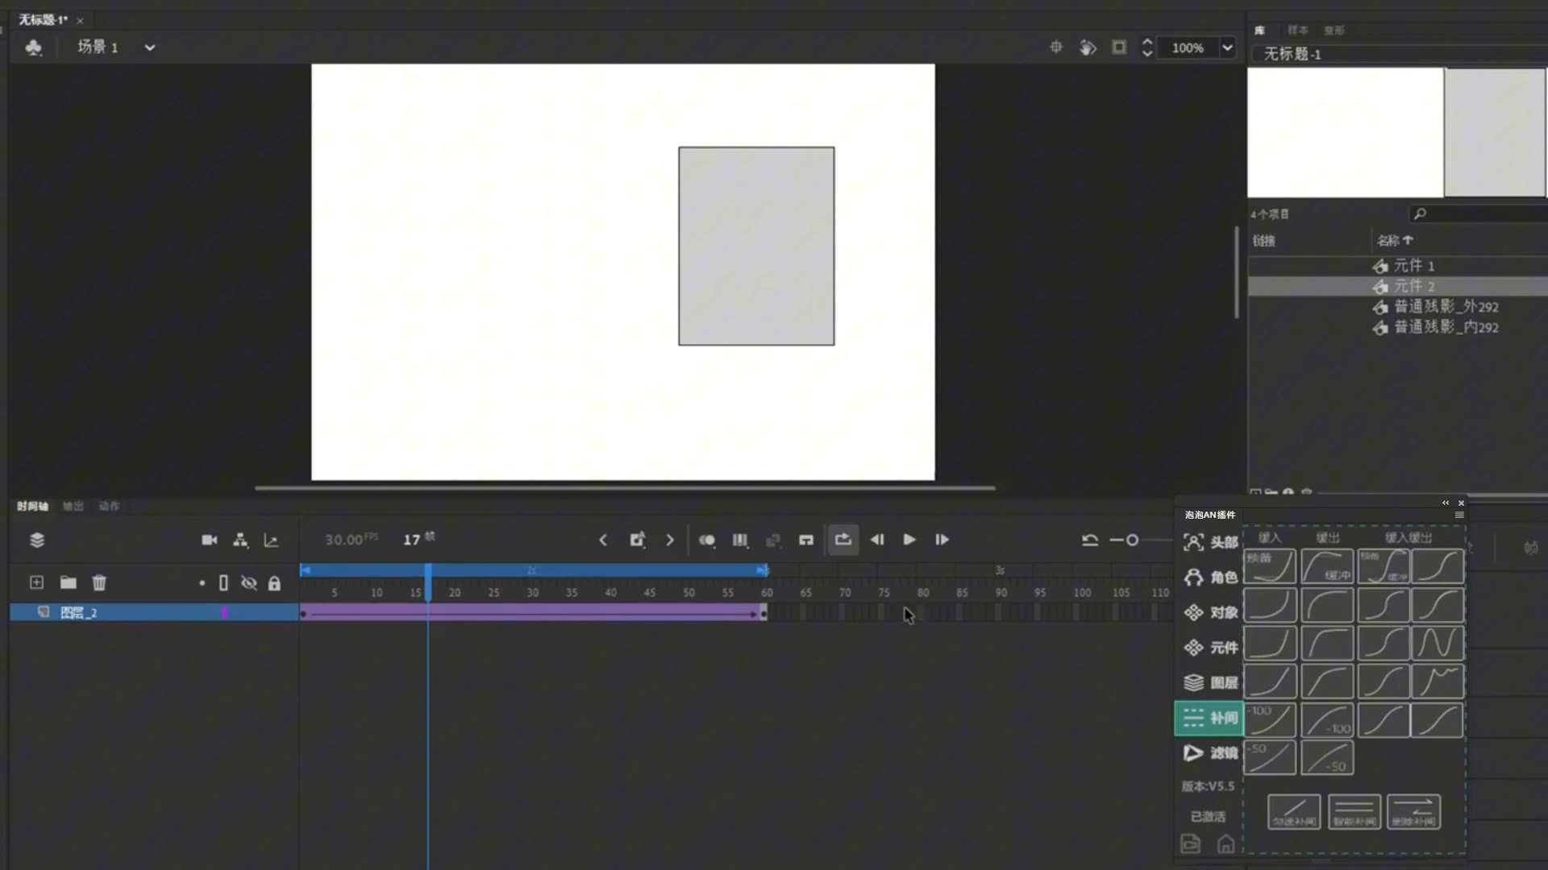Select the 补间 category in 泡泡AN插件 panel
Image resolution: width=1548 pixels, height=870 pixels.
pyautogui.click(x=1208, y=718)
